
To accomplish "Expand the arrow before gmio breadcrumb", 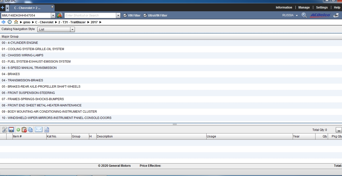I will click(21, 22).
